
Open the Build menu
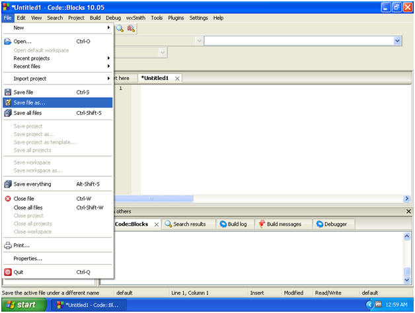coord(95,18)
